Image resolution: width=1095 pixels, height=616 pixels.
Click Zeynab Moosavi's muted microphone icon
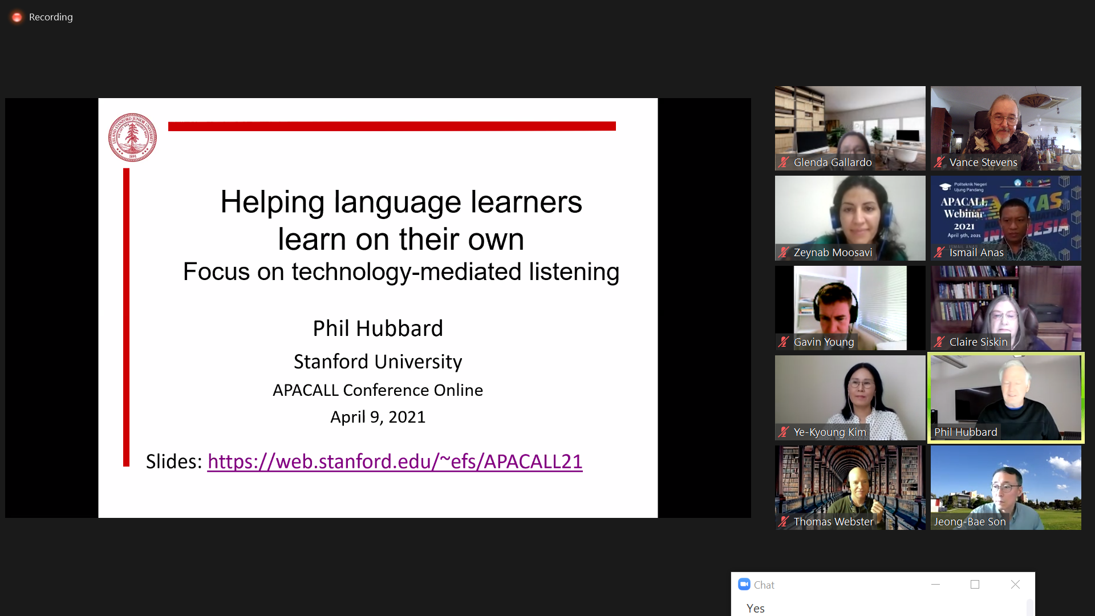784,252
